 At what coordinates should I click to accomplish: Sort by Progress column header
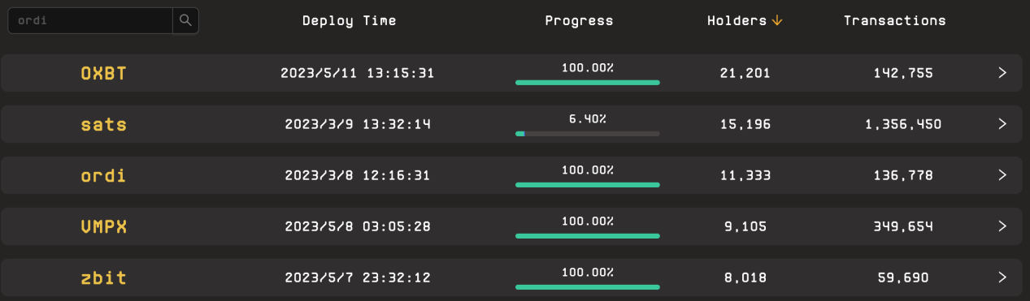(580, 21)
